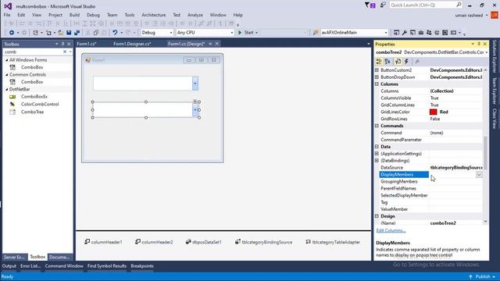Open the Build menu

[x=74, y=15]
